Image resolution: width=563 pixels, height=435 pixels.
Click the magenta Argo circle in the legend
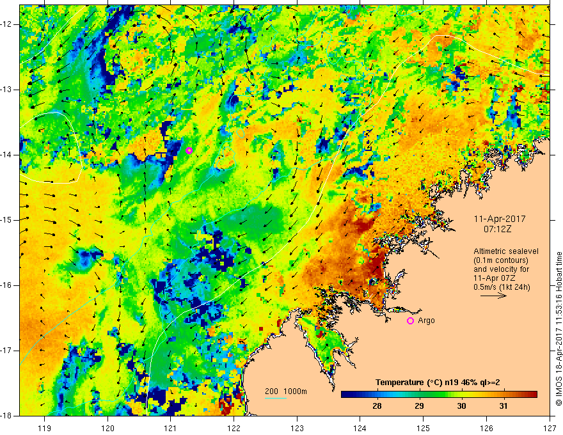[410, 320]
